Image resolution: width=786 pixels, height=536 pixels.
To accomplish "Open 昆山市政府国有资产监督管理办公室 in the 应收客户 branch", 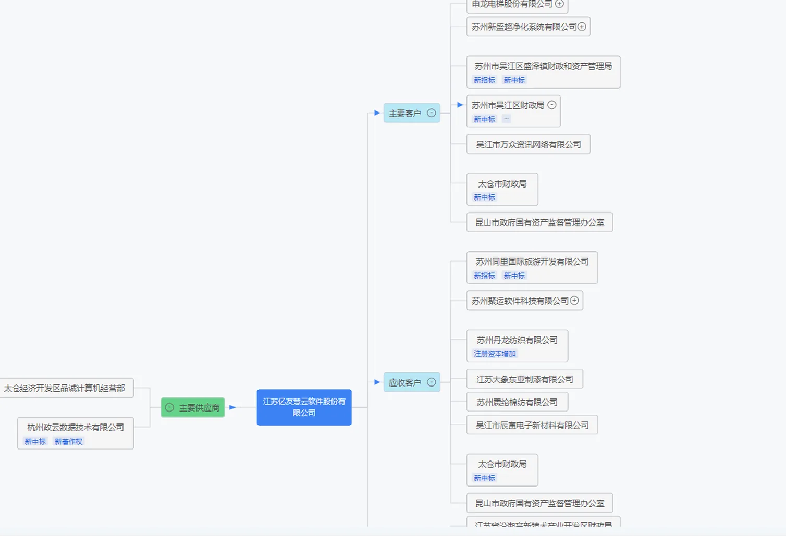I will [539, 503].
